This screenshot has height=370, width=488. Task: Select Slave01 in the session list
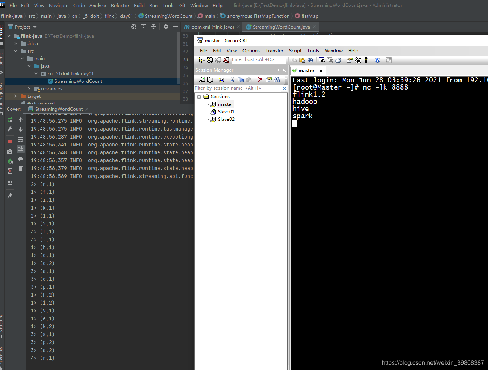pyautogui.click(x=225, y=111)
